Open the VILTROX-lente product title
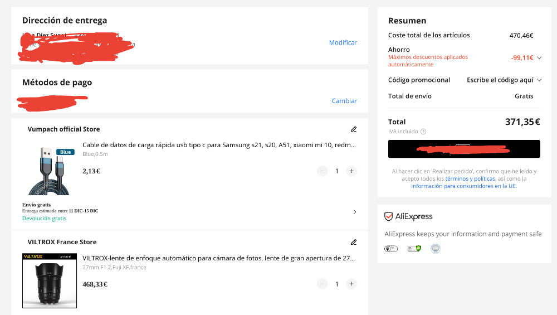Image resolution: width=557 pixels, height=315 pixels. [218, 258]
